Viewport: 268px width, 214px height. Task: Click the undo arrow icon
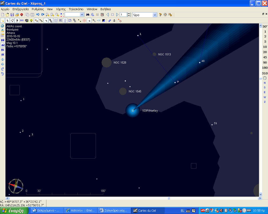[38, 15]
